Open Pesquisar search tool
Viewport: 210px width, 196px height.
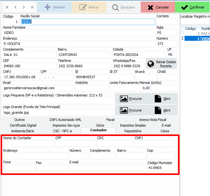[123, 7]
